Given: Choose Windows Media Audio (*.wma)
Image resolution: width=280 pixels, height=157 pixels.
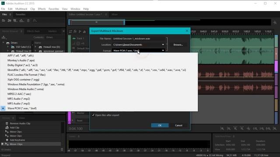Looking at the screenshot, I should (x=25, y=89).
